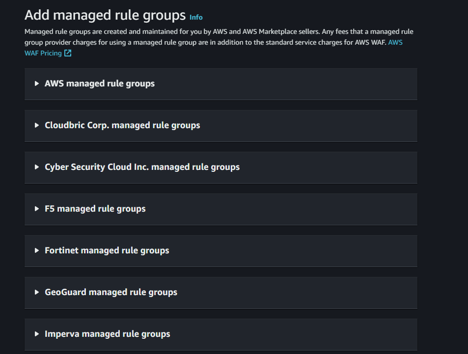Click Cyber Security Cloud Inc. section label

pyautogui.click(x=142, y=167)
